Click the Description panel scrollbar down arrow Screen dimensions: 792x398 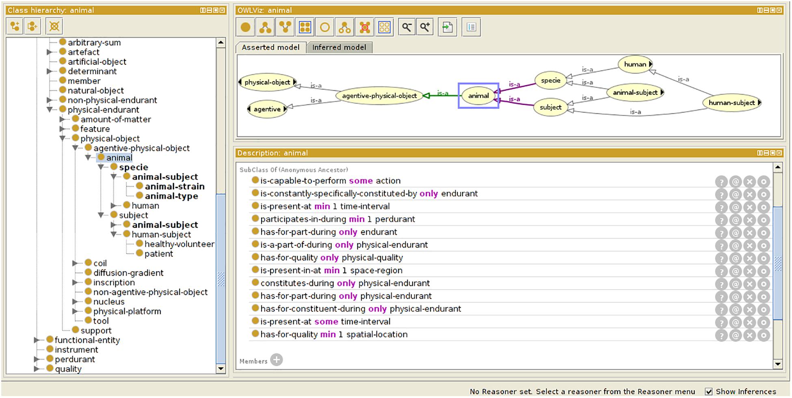tap(777, 364)
